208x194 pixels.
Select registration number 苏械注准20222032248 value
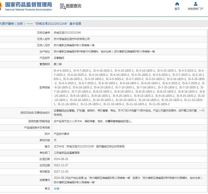(67, 33)
